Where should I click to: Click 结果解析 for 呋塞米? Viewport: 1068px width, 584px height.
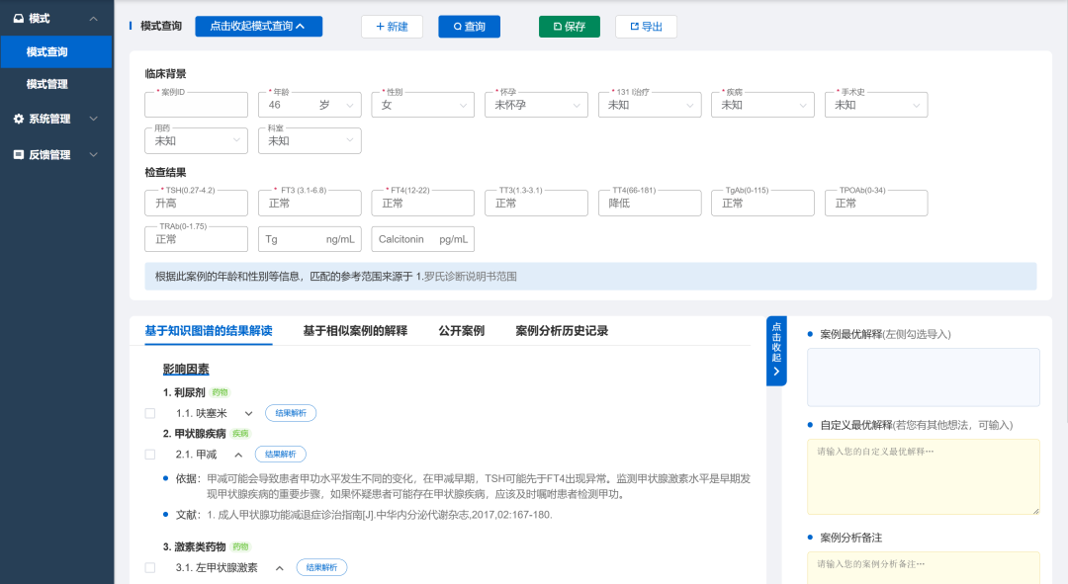tap(291, 413)
